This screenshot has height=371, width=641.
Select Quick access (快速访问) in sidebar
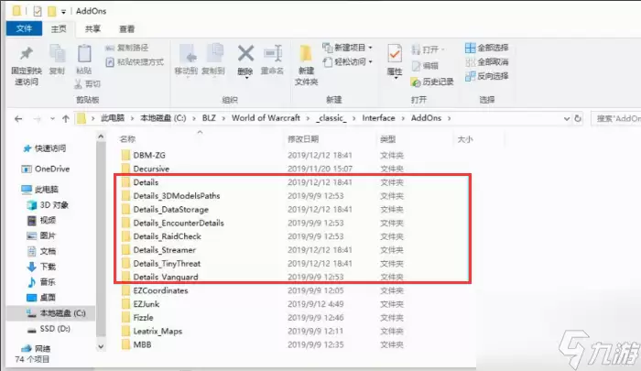pyautogui.click(x=45, y=148)
